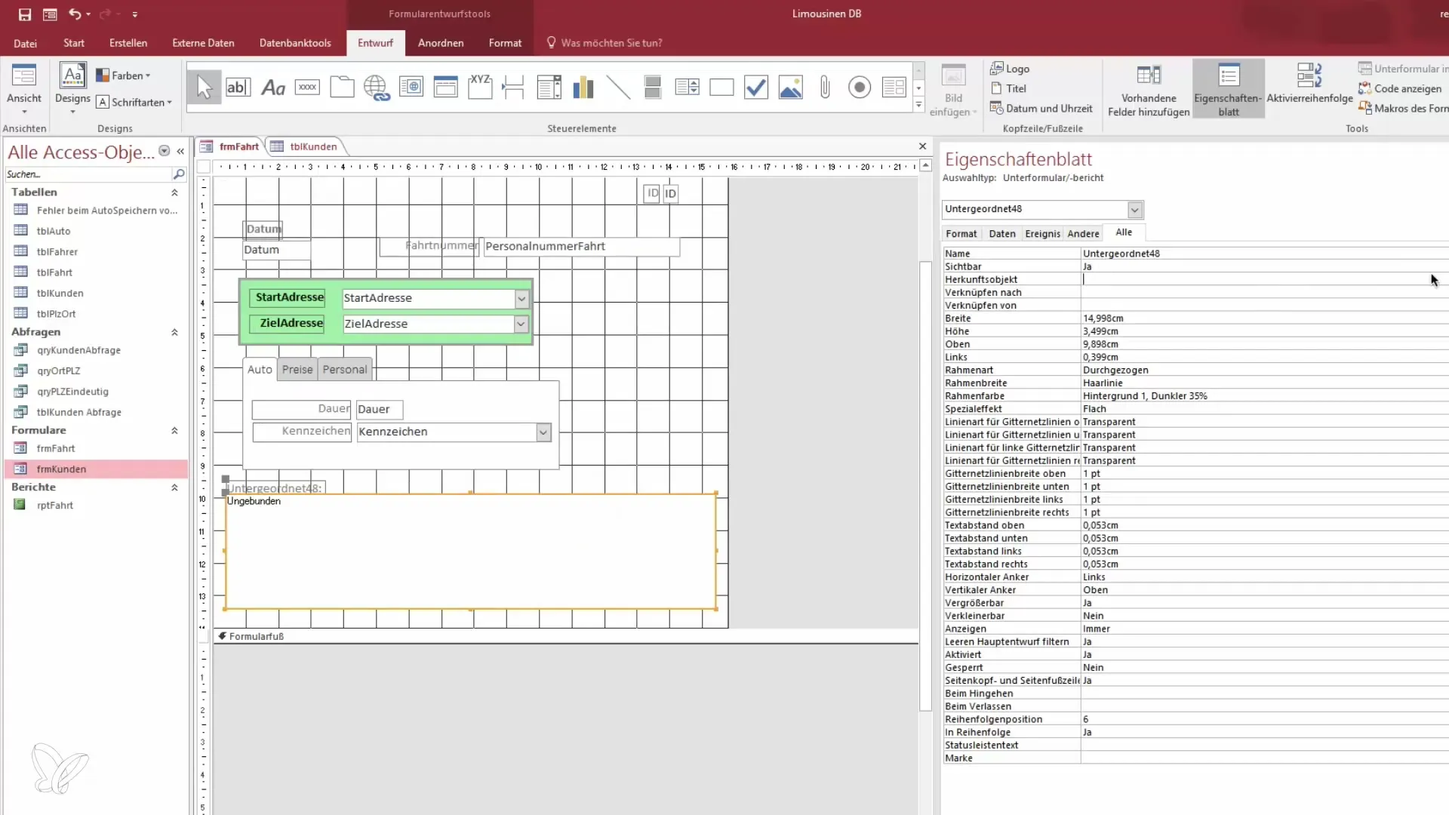Switch to the Start ribbon tab
This screenshot has height=815, width=1449.
point(74,43)
